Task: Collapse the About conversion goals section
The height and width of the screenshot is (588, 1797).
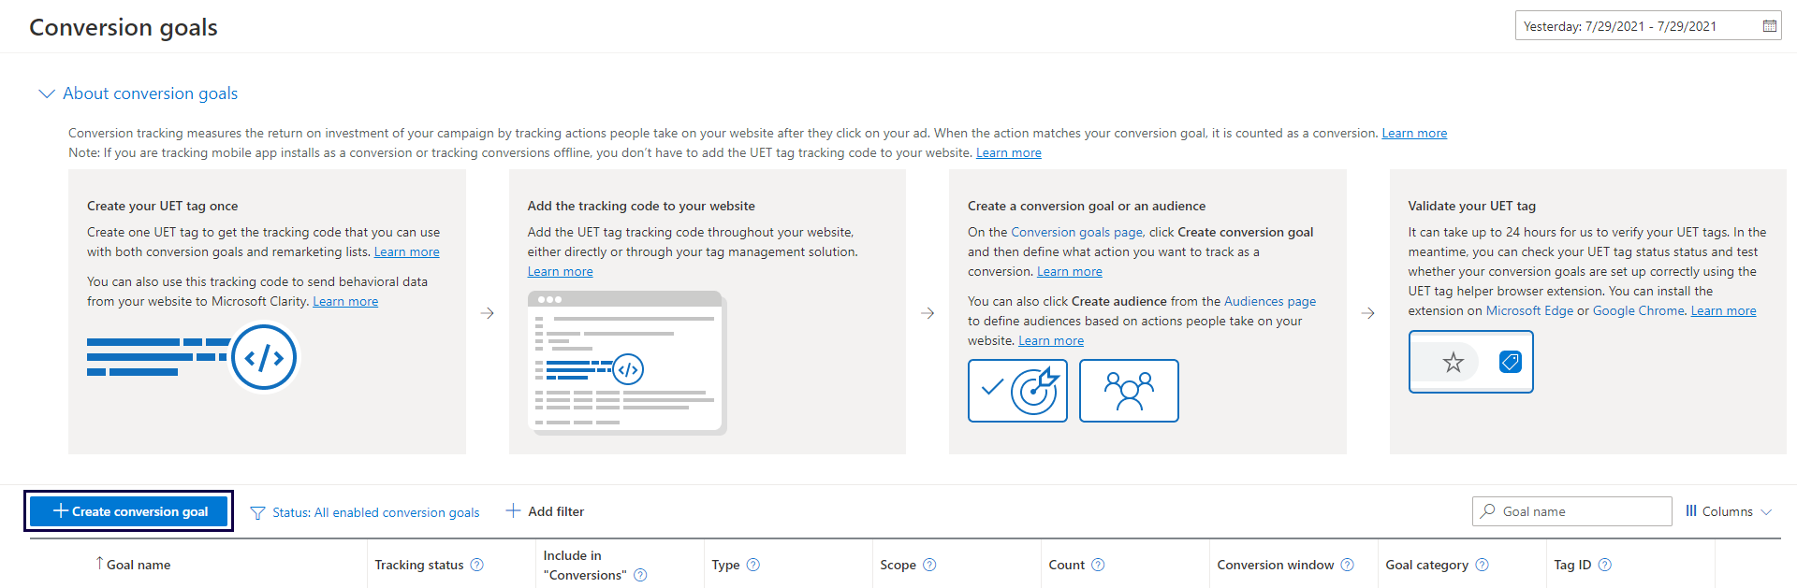Action: point(47,93)
